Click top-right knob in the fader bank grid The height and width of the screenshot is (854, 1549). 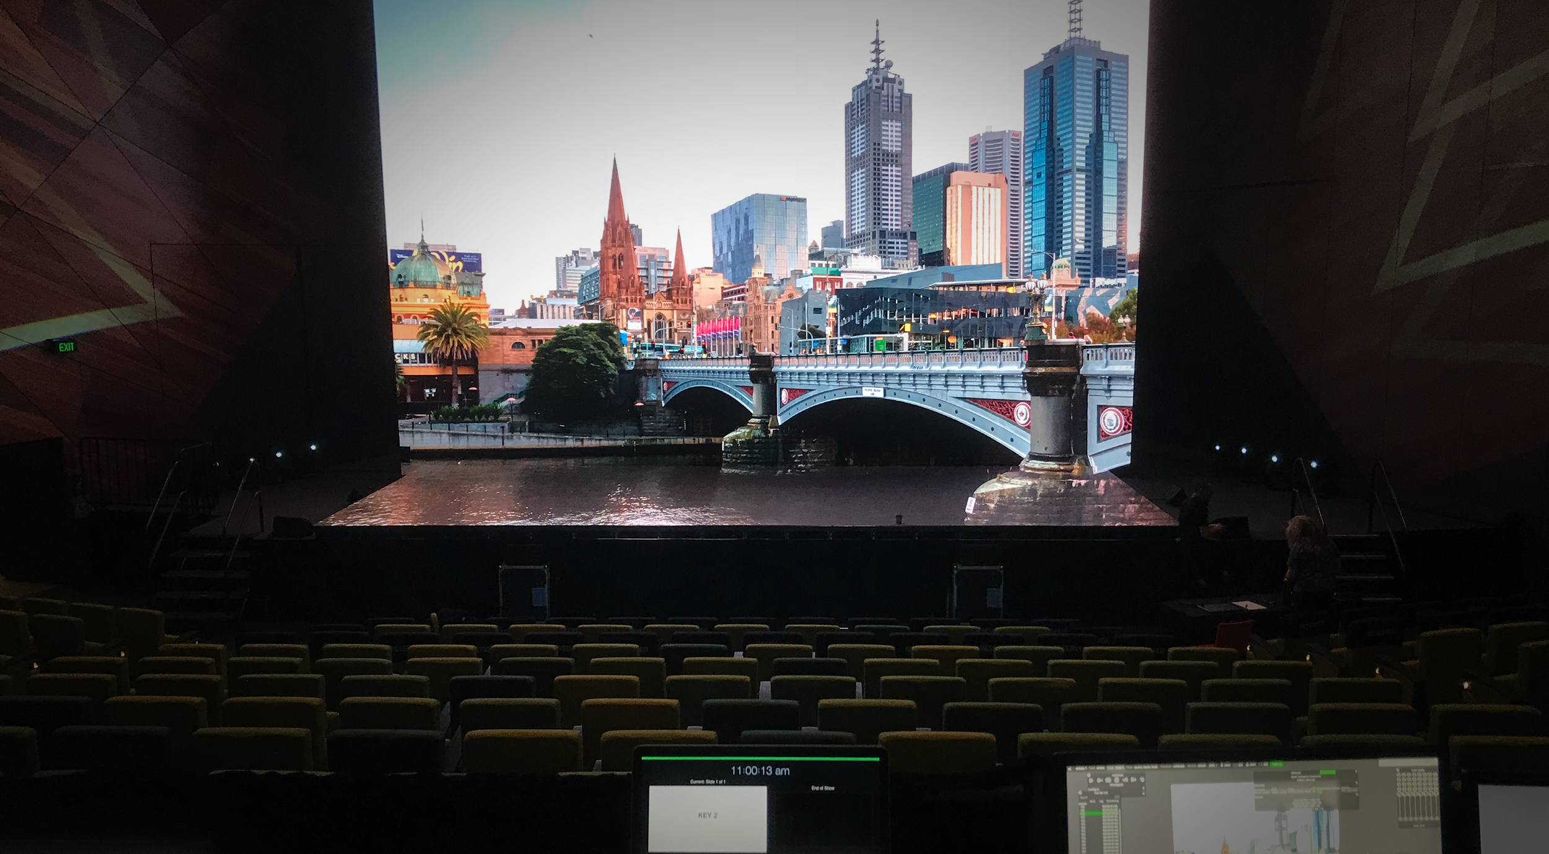[x=1436, y=775]
